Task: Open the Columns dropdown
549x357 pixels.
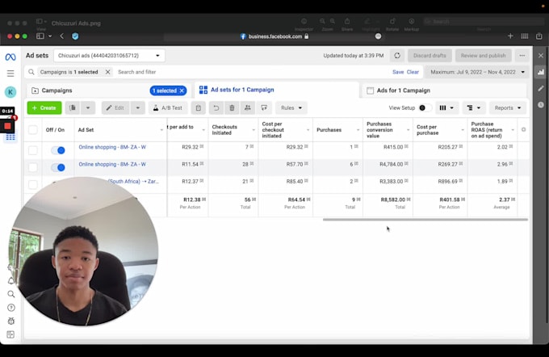Action: point(446,108)
